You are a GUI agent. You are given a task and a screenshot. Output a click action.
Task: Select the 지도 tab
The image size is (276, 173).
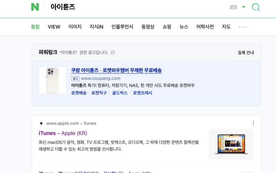(x=226, y=27)
